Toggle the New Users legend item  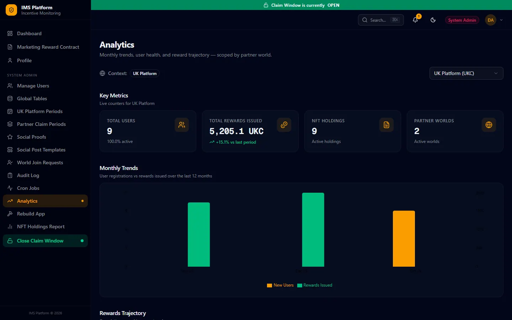coord(280,285)
